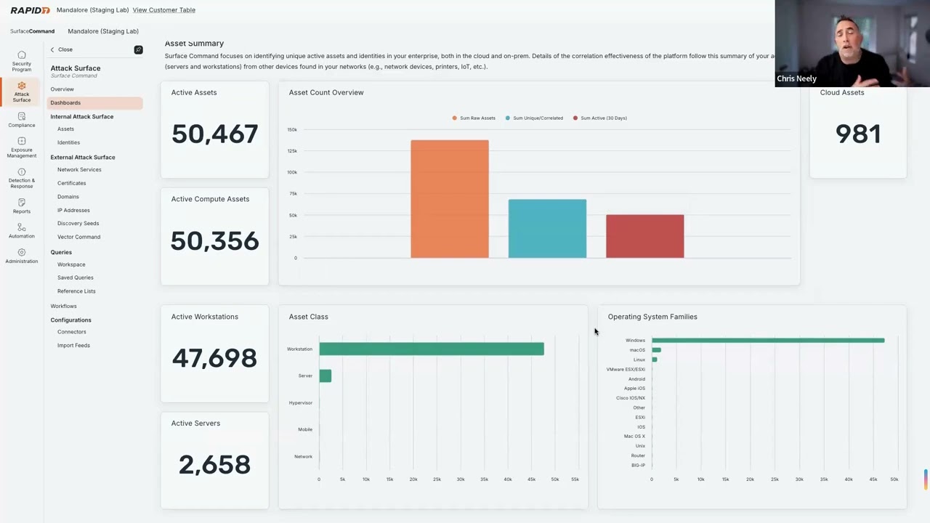Click the Configurations heading
The height and width of the screenshot is (523, 930).
point(70,320)
